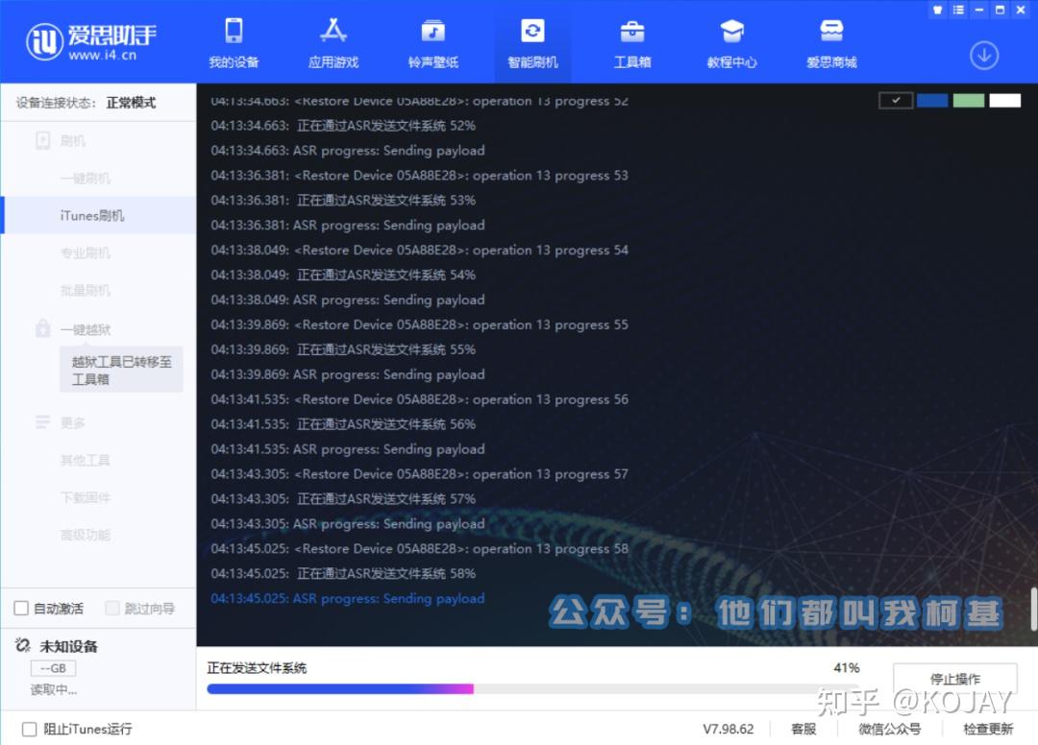Click the 越狱工具已转移至工具箱 notice
The width and height of the screenshot is (1038, 745).
pyautogui.click(x=121, y=371)
